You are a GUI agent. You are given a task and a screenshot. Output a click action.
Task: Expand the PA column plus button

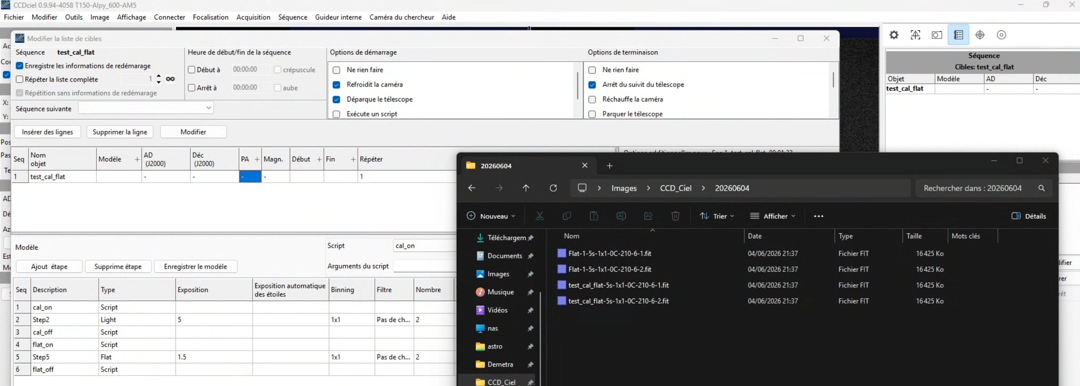click(x=257, y=159)
